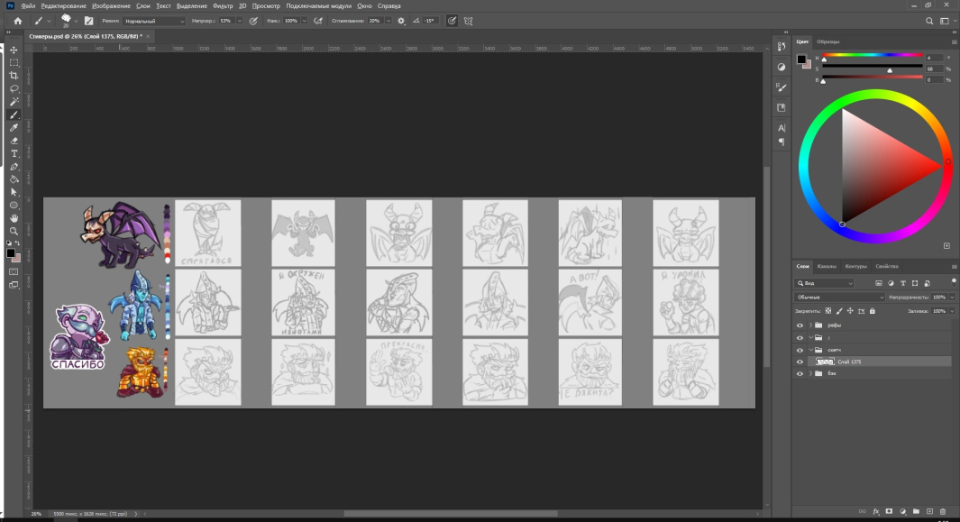
Task: Toggle visibility of рефы group
Action: (800, 325)
